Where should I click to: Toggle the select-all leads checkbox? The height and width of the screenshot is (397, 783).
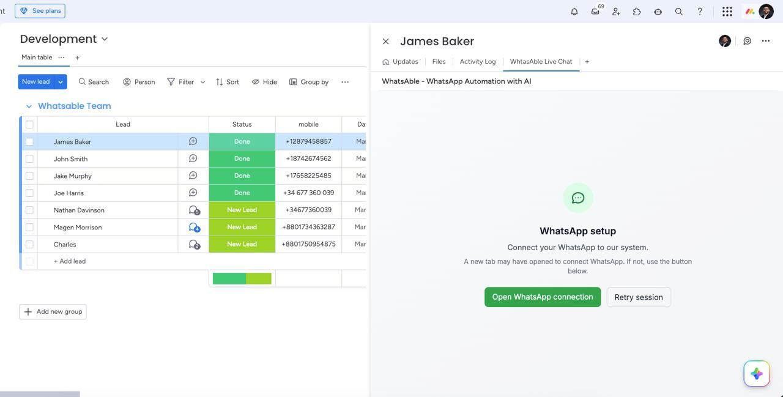click(x=29, y=124)
